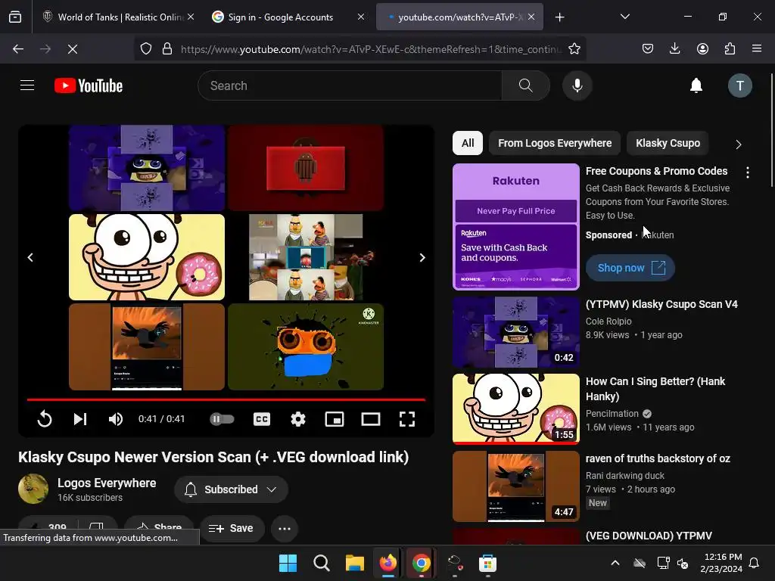Select the Hank Hanky endscreen thumbnail

147,257
